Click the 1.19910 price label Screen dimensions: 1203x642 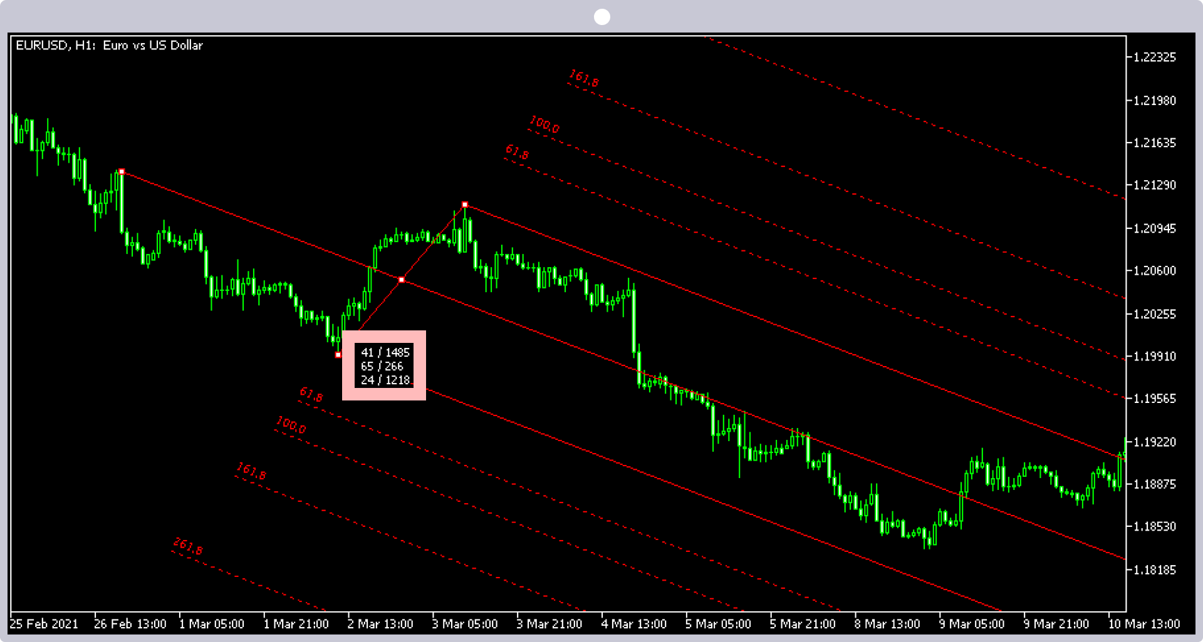point(1155,356)
